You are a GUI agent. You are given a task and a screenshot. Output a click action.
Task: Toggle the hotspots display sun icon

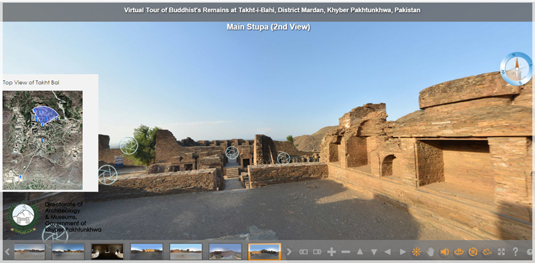pyautogui.click(x=416, y=252)
